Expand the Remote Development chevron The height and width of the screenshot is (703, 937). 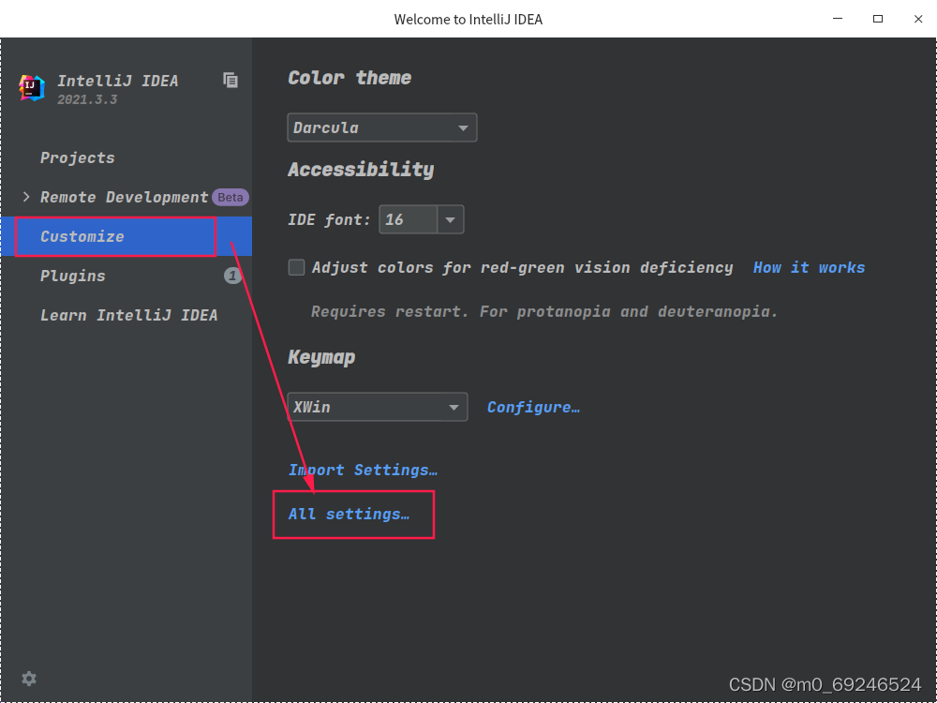tap(26, 197)
